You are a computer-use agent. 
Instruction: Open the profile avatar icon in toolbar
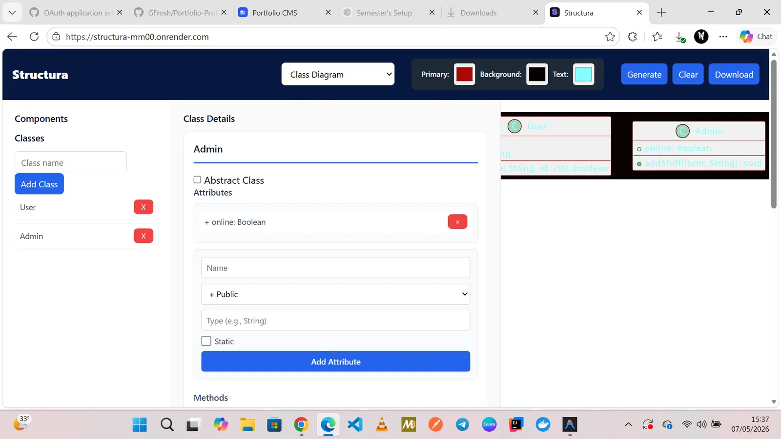click(701, 37)
